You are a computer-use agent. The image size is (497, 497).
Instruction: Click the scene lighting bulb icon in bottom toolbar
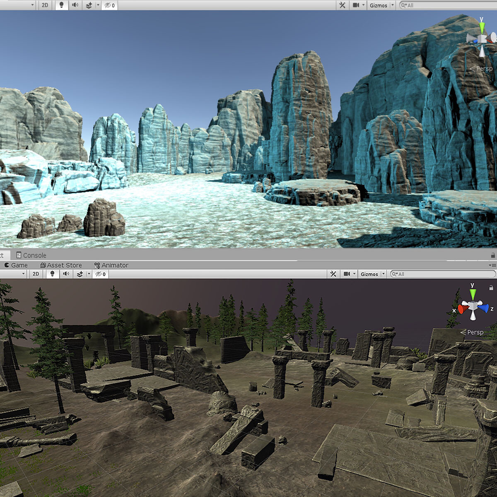tap(52, 274)
